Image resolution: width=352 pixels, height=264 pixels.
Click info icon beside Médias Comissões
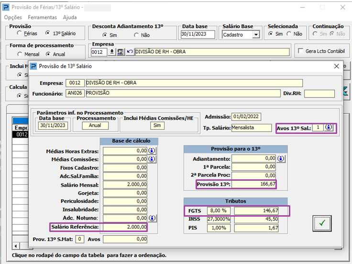[152, 159]
